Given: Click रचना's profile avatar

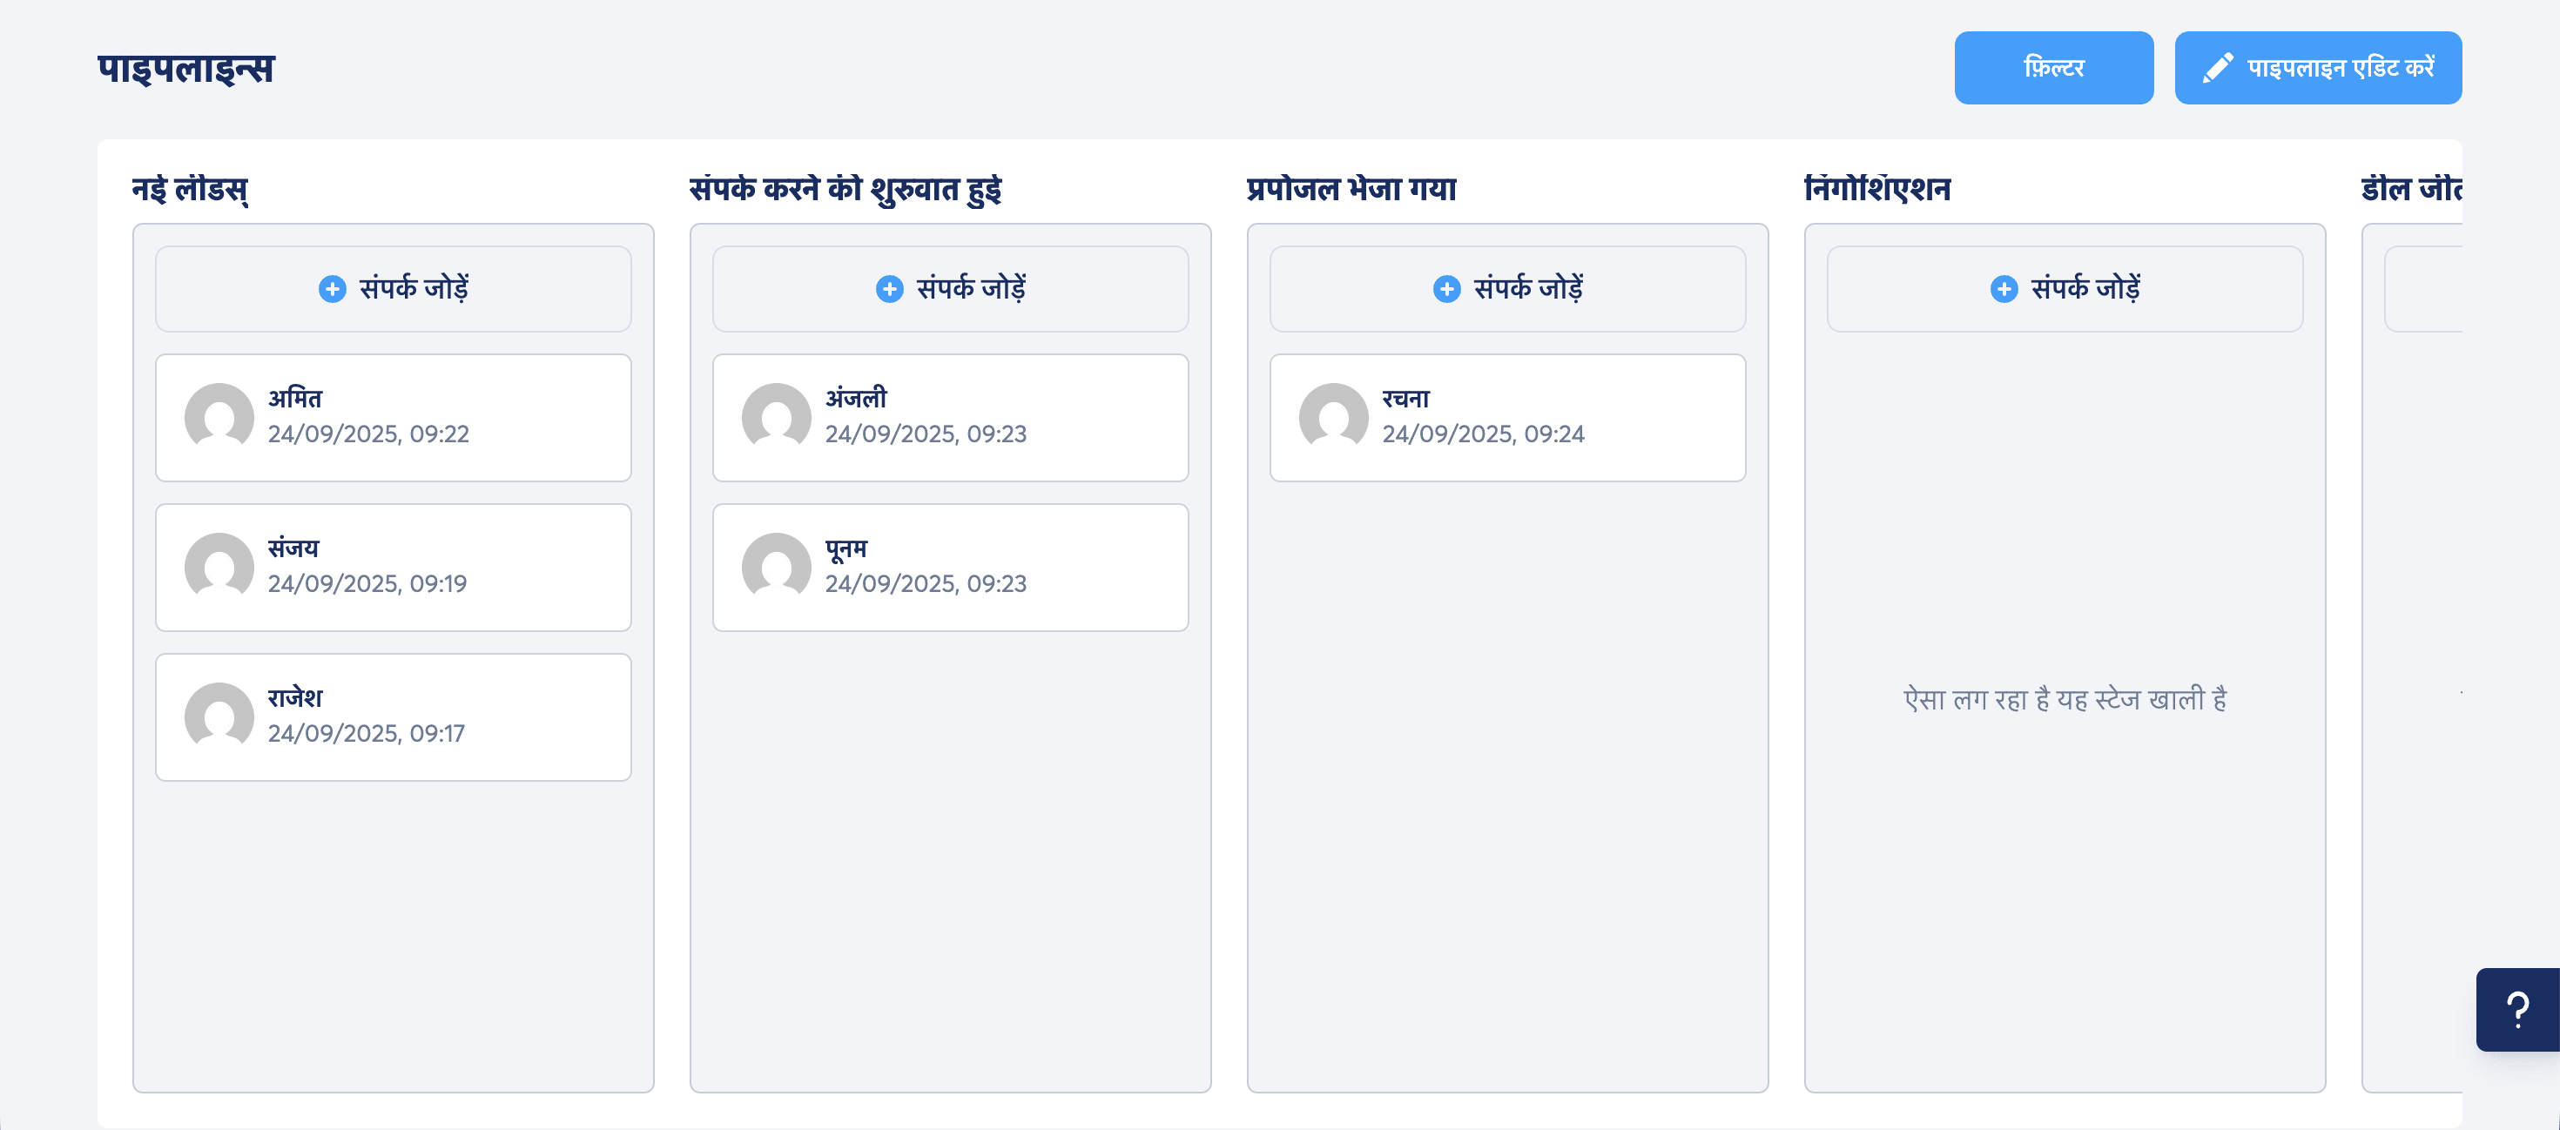Looking at the screenshot, I should (1332, 417).
